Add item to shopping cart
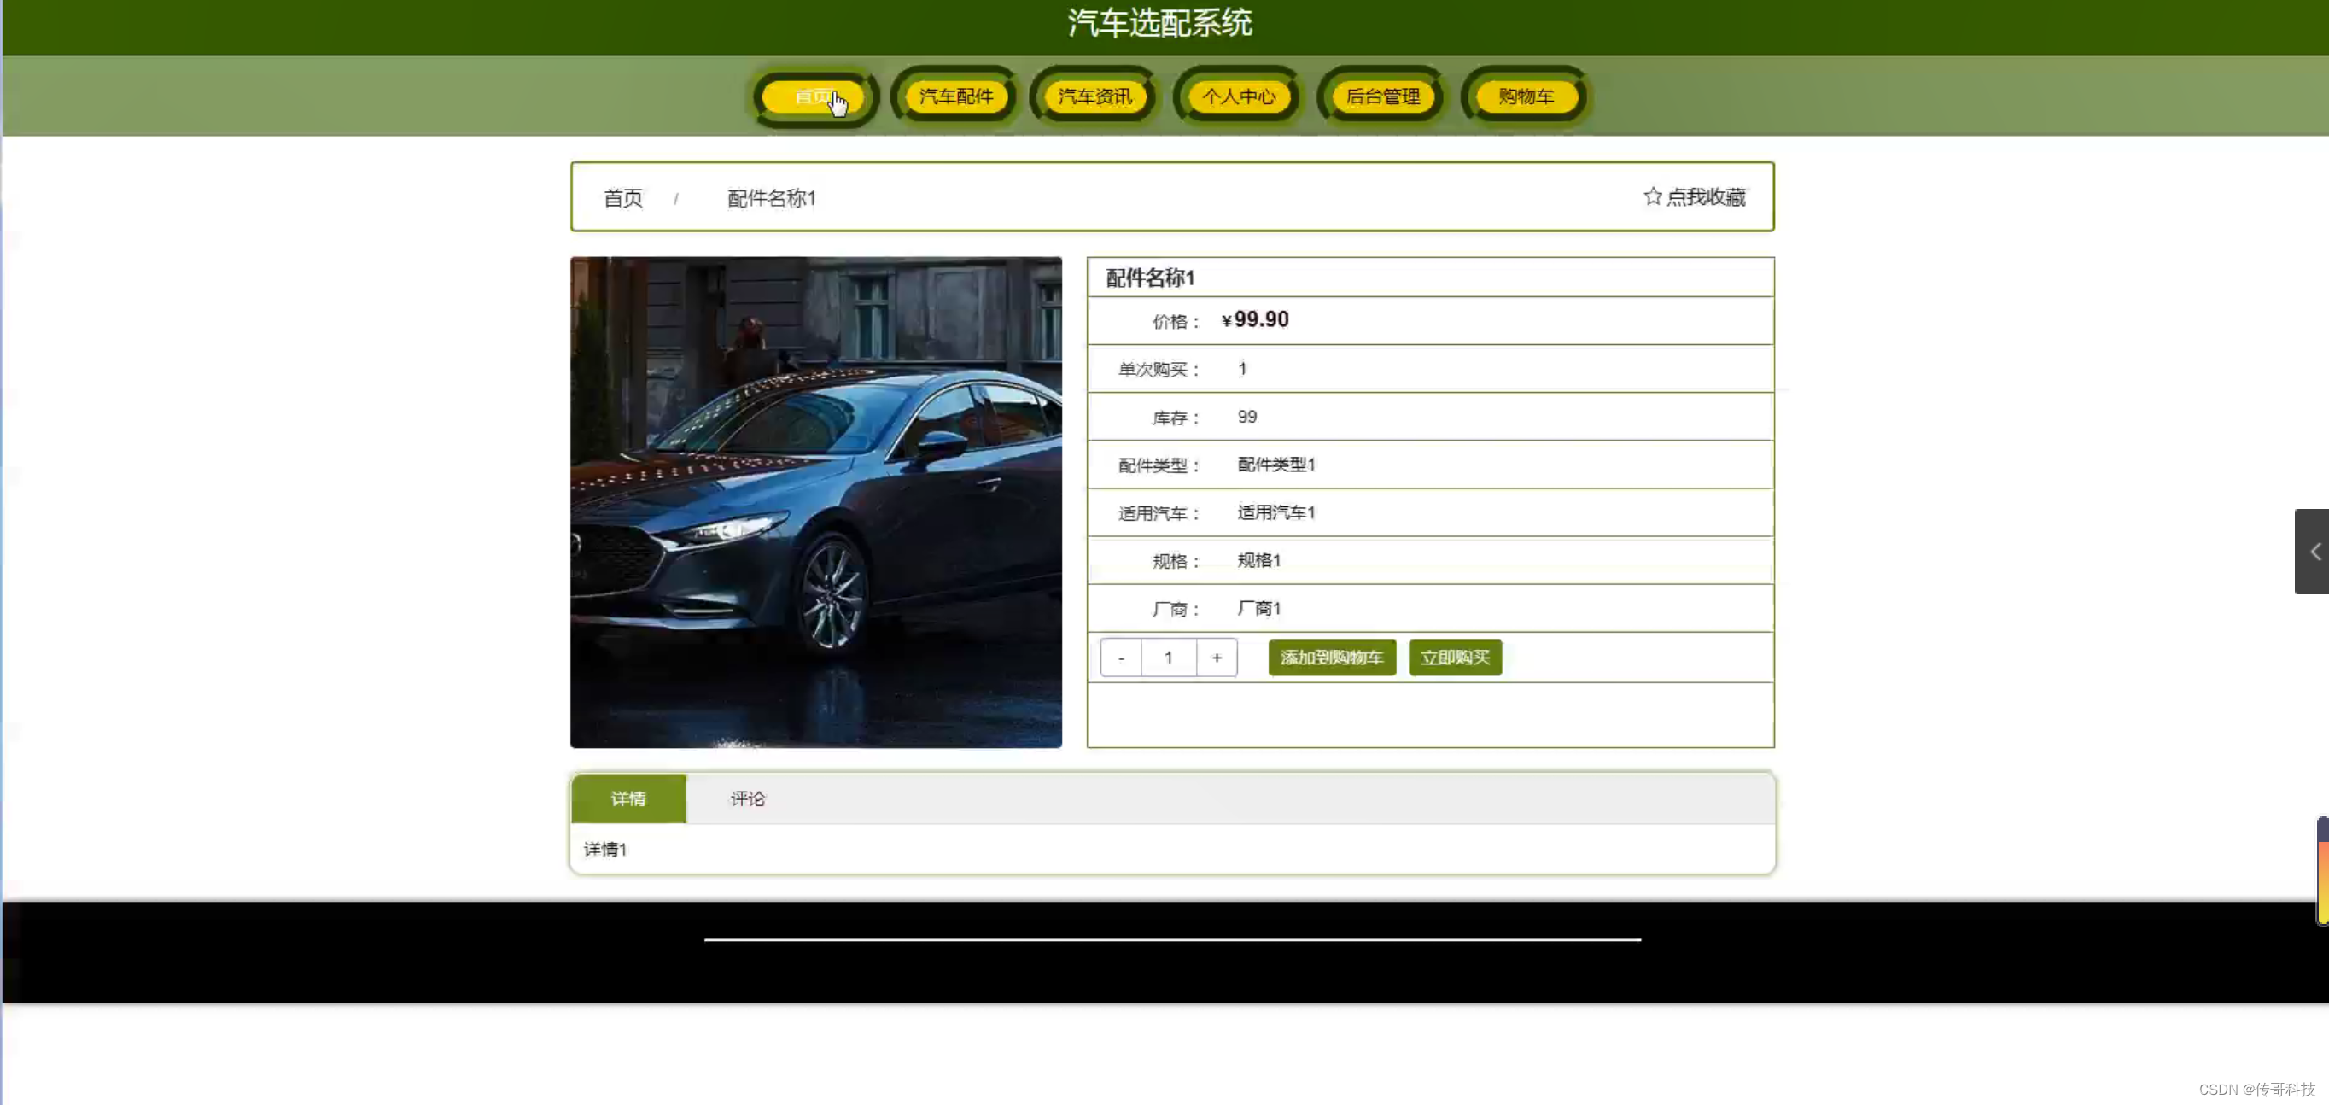 [x=1331, y=658]
